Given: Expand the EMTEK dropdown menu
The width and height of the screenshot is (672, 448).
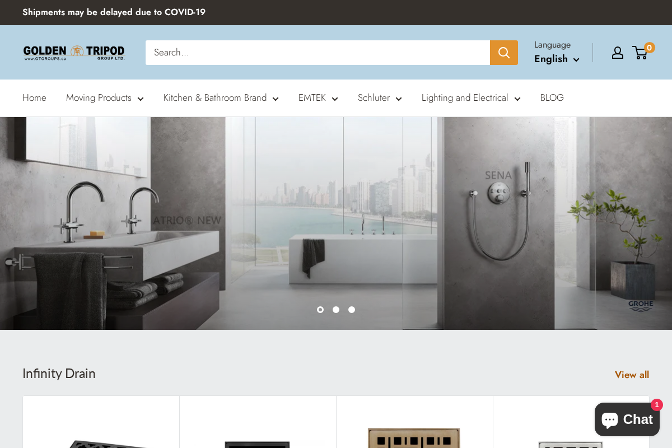Looking at the screenshot, I should (318, 98).
